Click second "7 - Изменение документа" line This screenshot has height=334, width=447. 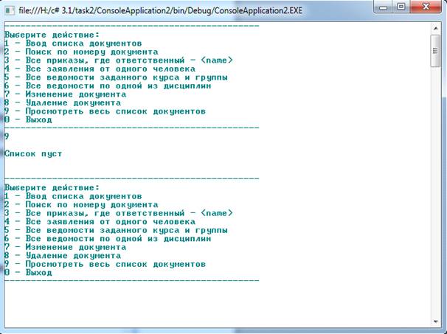(66, 247)
